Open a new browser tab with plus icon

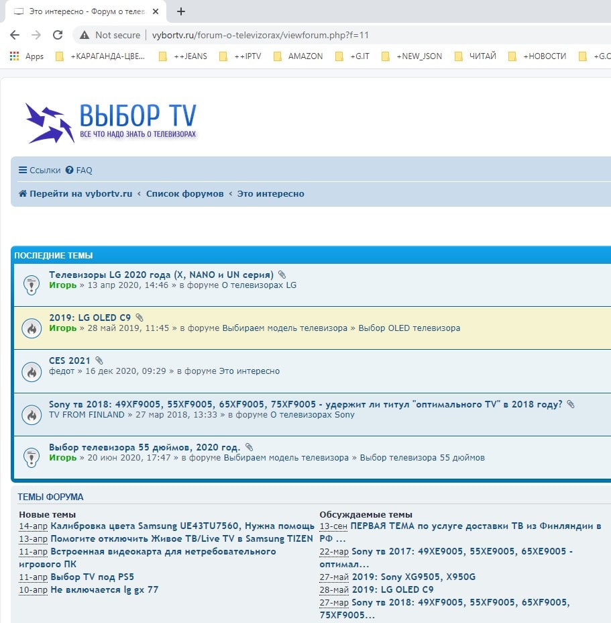(181, 11)
